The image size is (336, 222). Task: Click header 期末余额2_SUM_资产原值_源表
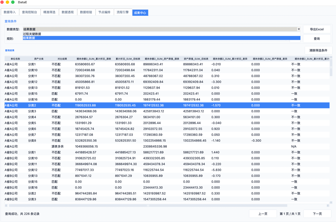162,59
